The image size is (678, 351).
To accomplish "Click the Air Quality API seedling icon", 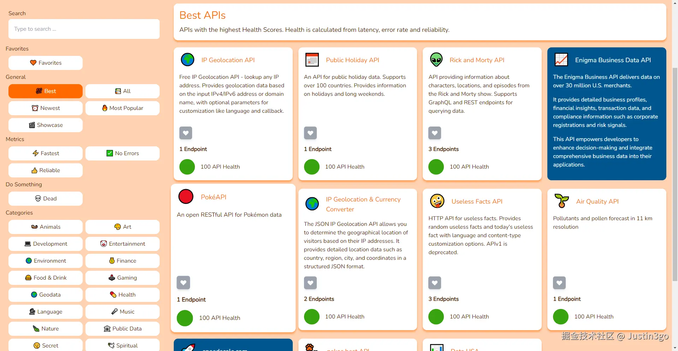I will coord(561,201).
